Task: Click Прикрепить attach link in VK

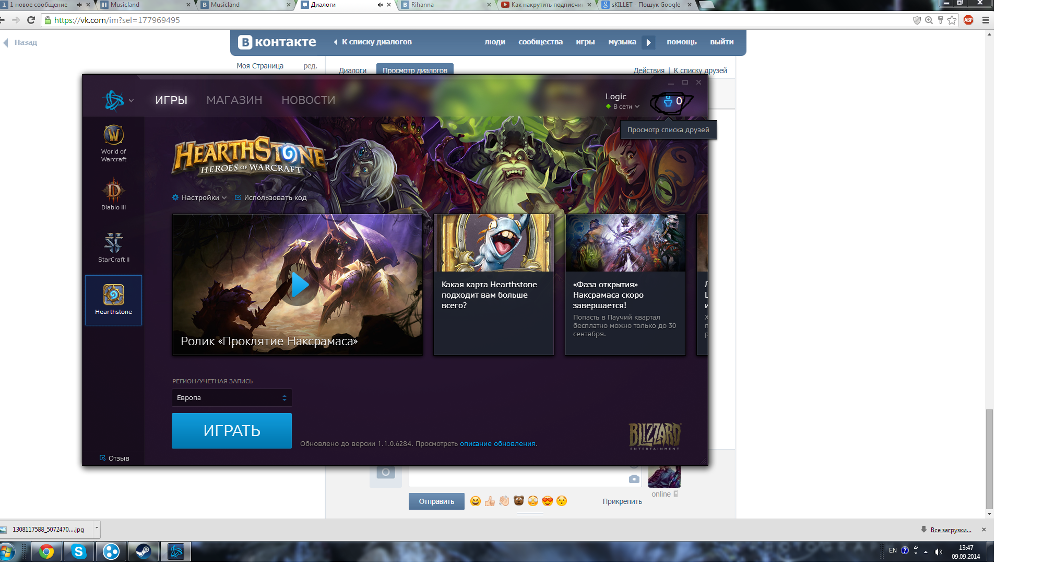Action: pyautogui.click(x=622, y=501)
